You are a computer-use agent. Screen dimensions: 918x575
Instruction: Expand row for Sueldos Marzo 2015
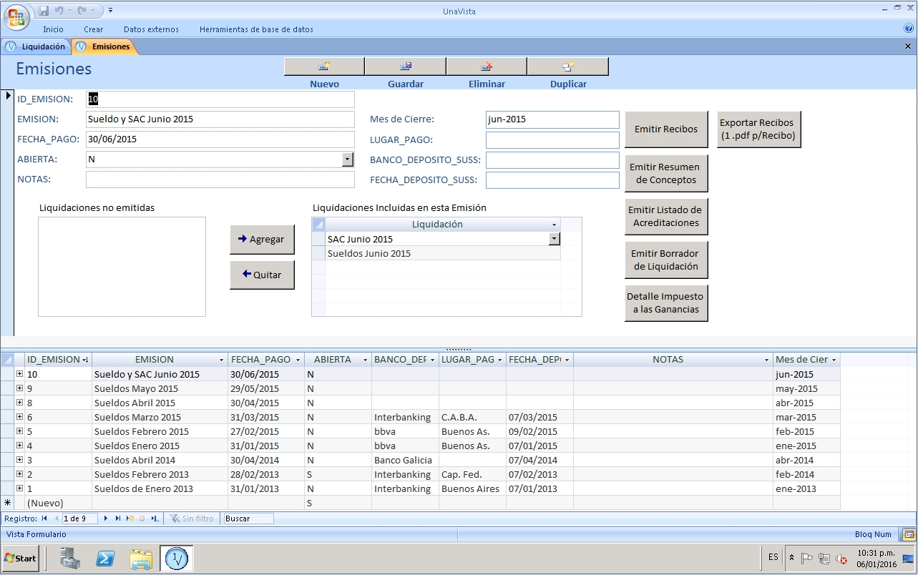(x=20, y=417)
